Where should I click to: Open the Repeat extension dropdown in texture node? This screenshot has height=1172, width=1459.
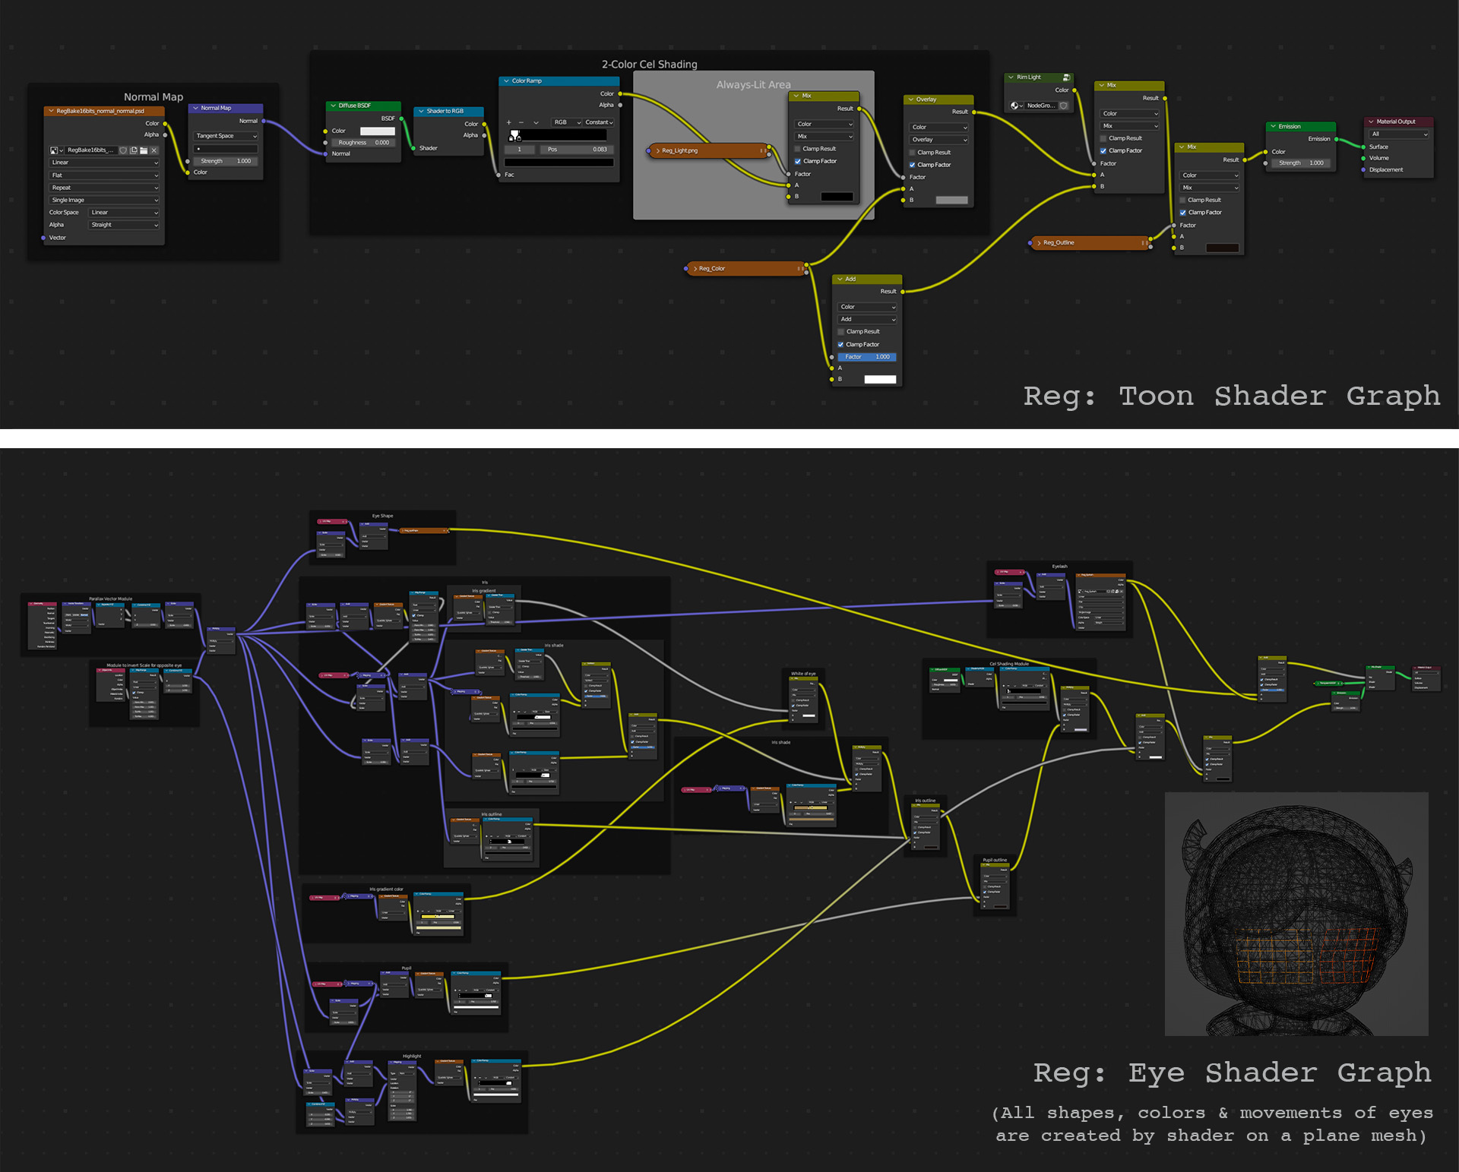104,188
